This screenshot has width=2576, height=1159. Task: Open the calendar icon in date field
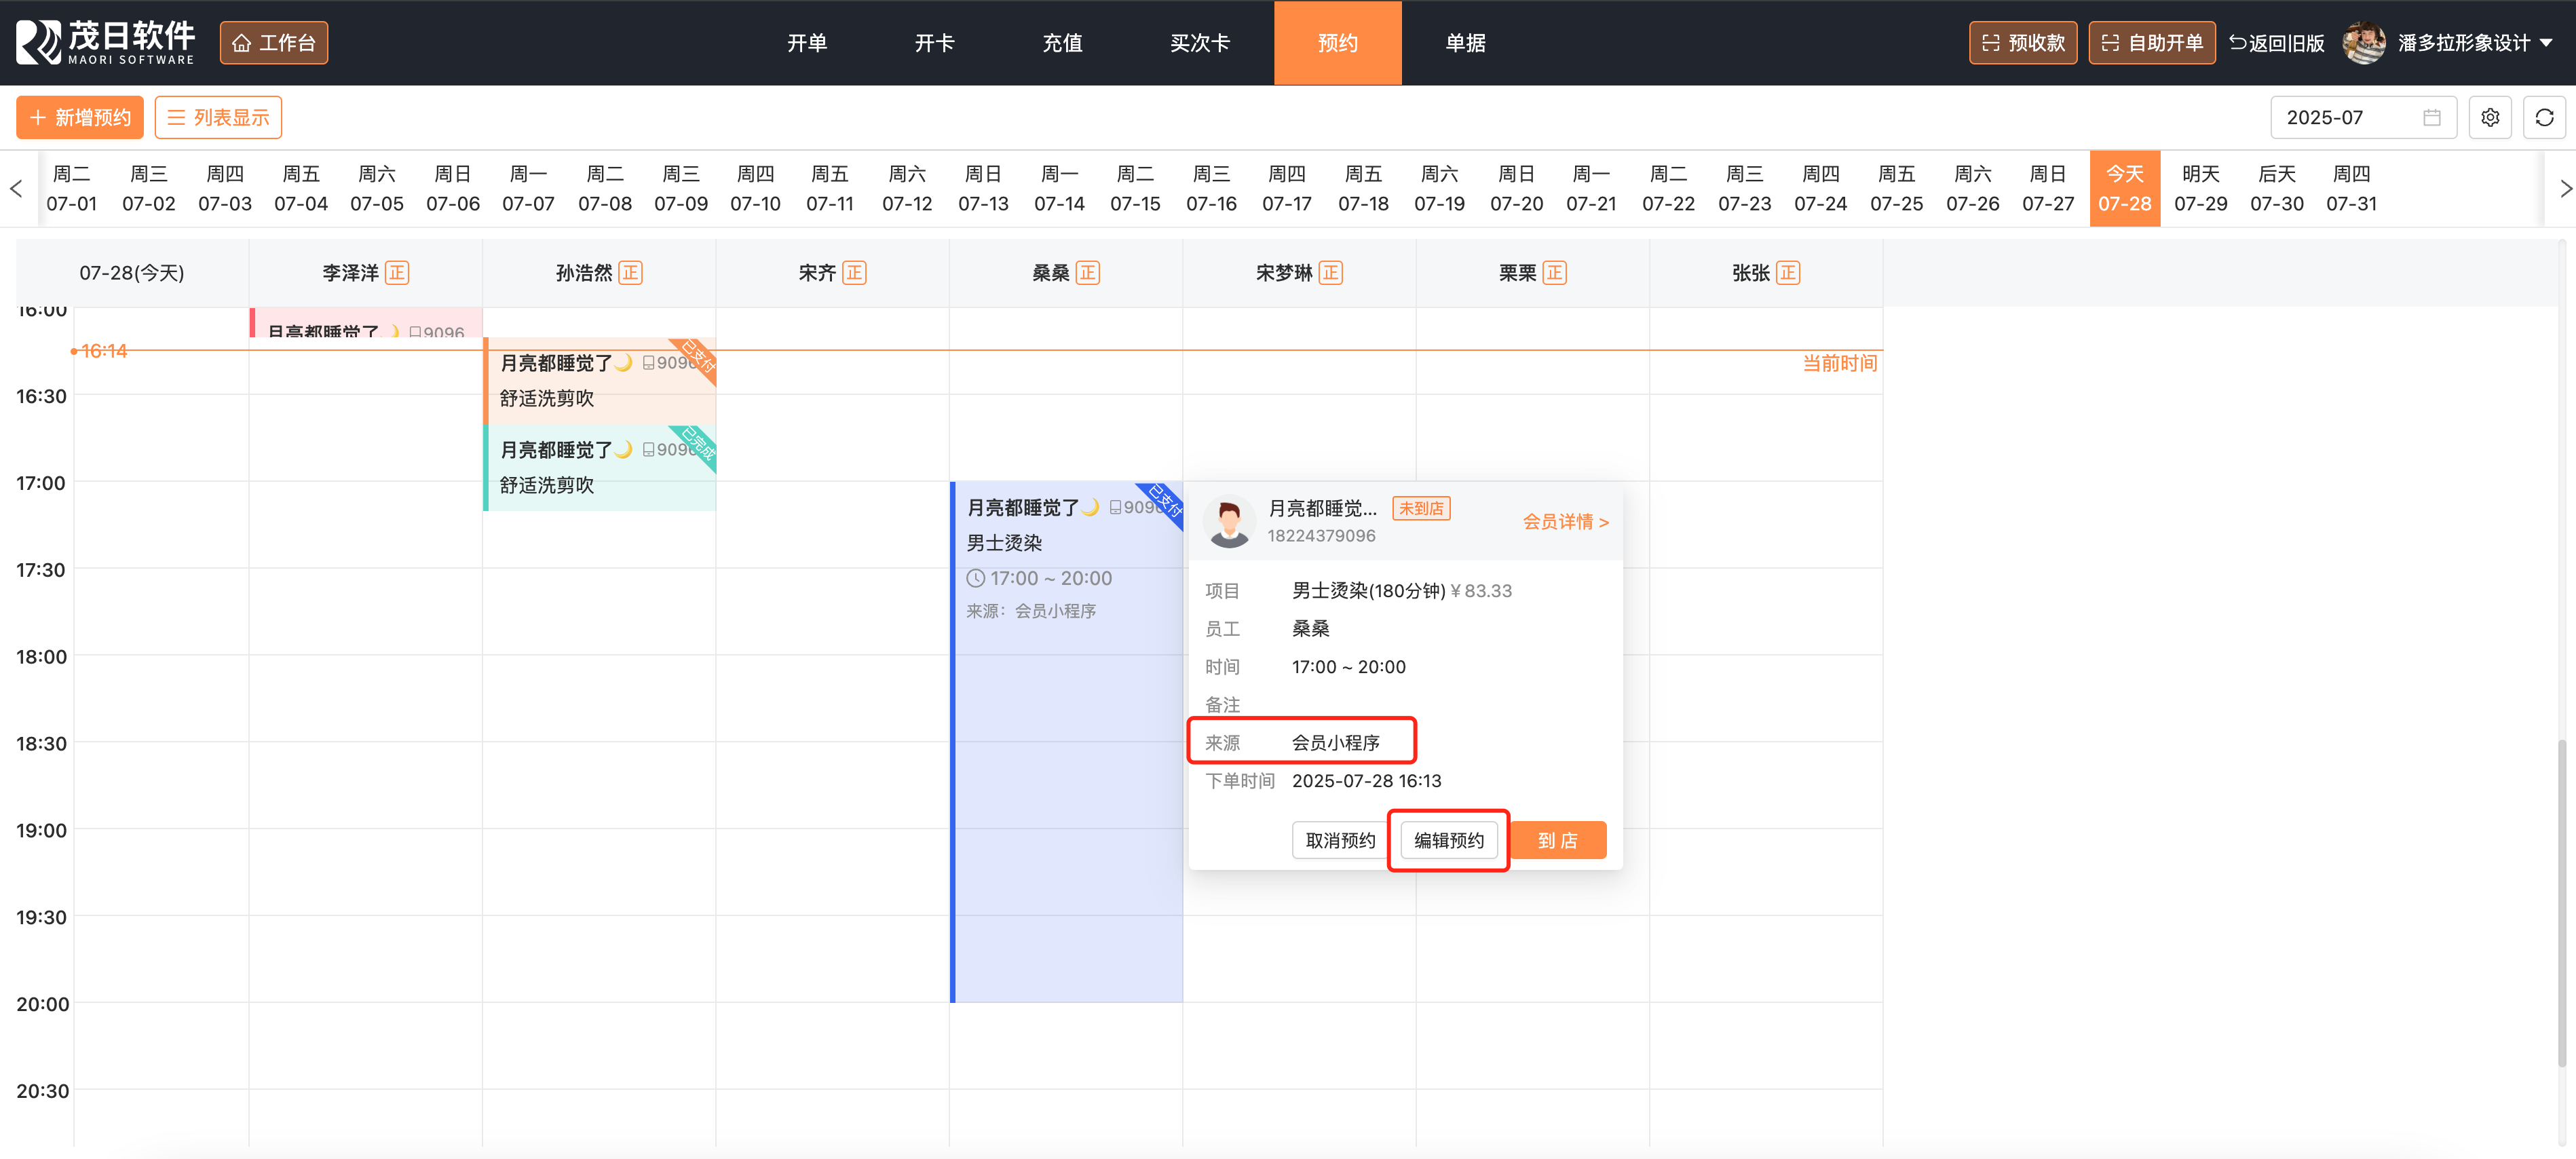coord(2432,118)
